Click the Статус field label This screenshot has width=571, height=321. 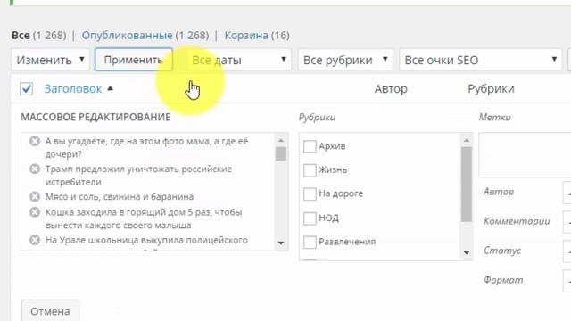tap(502, 251)
